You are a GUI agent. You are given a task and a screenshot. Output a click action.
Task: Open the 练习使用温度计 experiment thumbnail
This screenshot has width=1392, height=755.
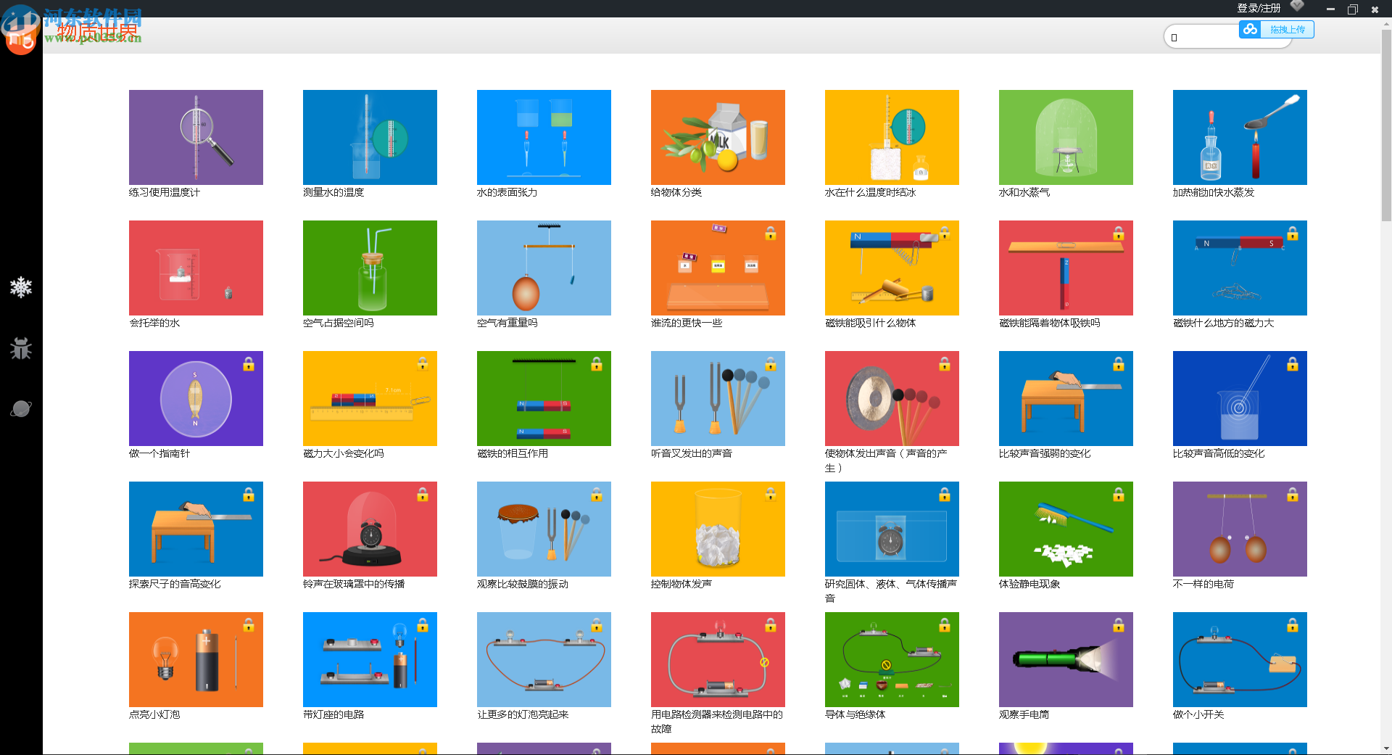(x=196, y=137)
